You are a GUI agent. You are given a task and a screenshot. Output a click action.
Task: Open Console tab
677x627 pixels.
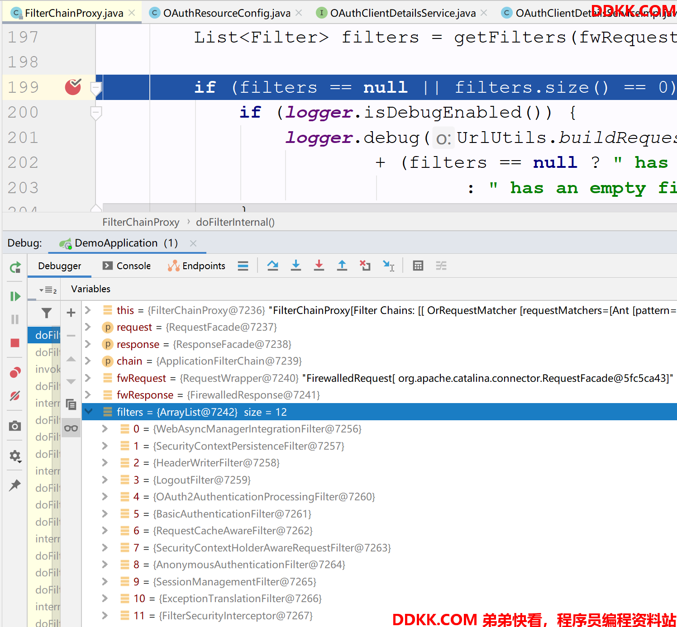click(127, 266)
